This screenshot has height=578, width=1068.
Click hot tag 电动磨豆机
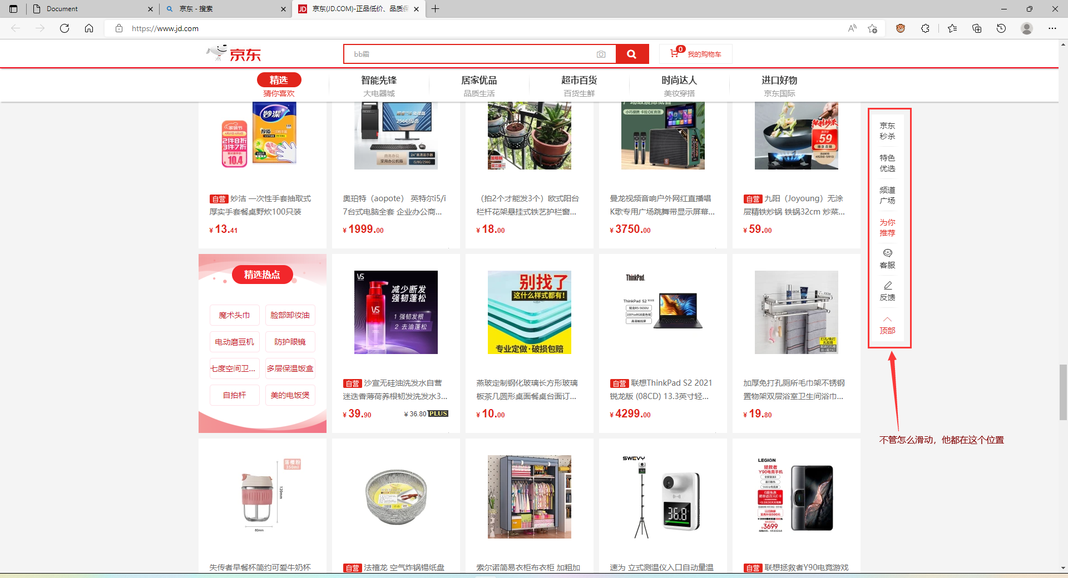[234, 342]
